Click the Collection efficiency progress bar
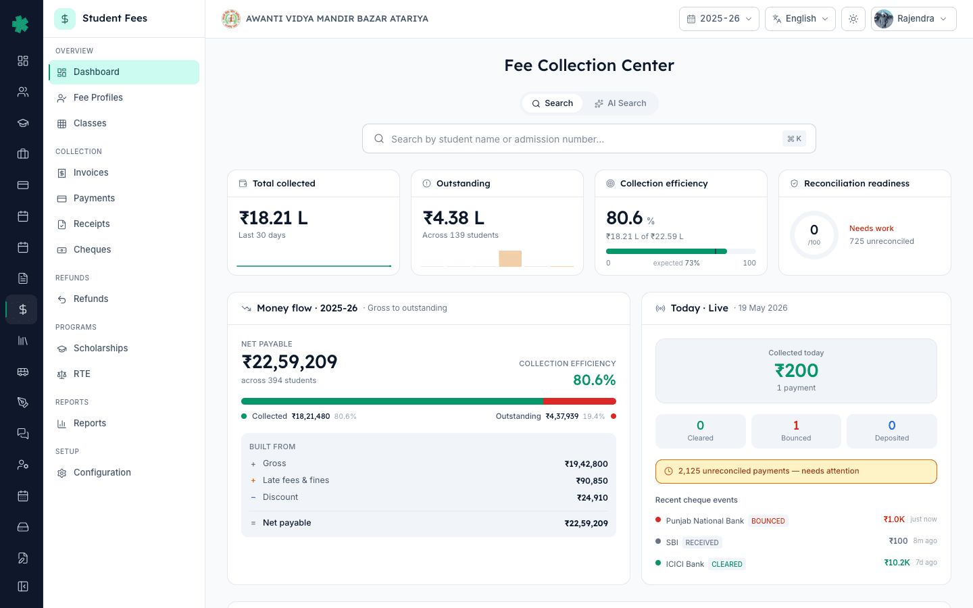 [681, 251]
